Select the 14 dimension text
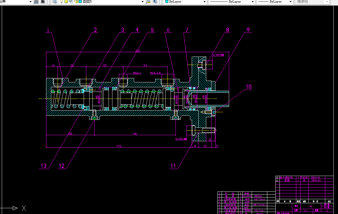Image resolution: width=338 pixels, height=214 pixels. point(53,65)
